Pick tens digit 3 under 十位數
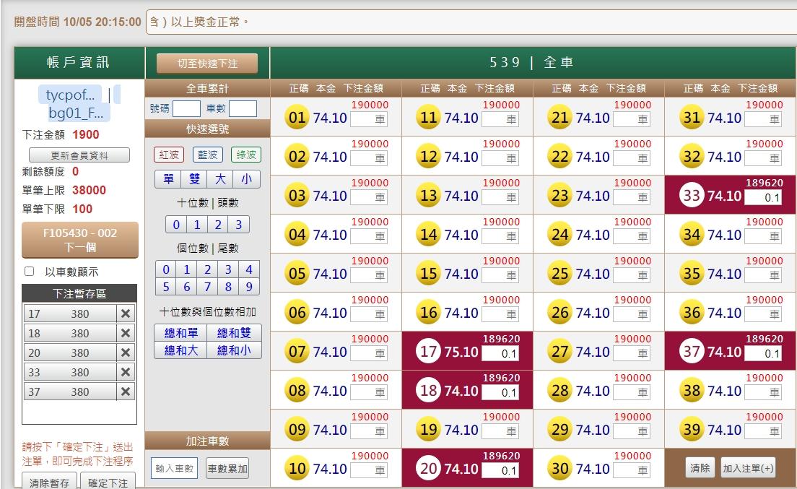 click(238, 225)
